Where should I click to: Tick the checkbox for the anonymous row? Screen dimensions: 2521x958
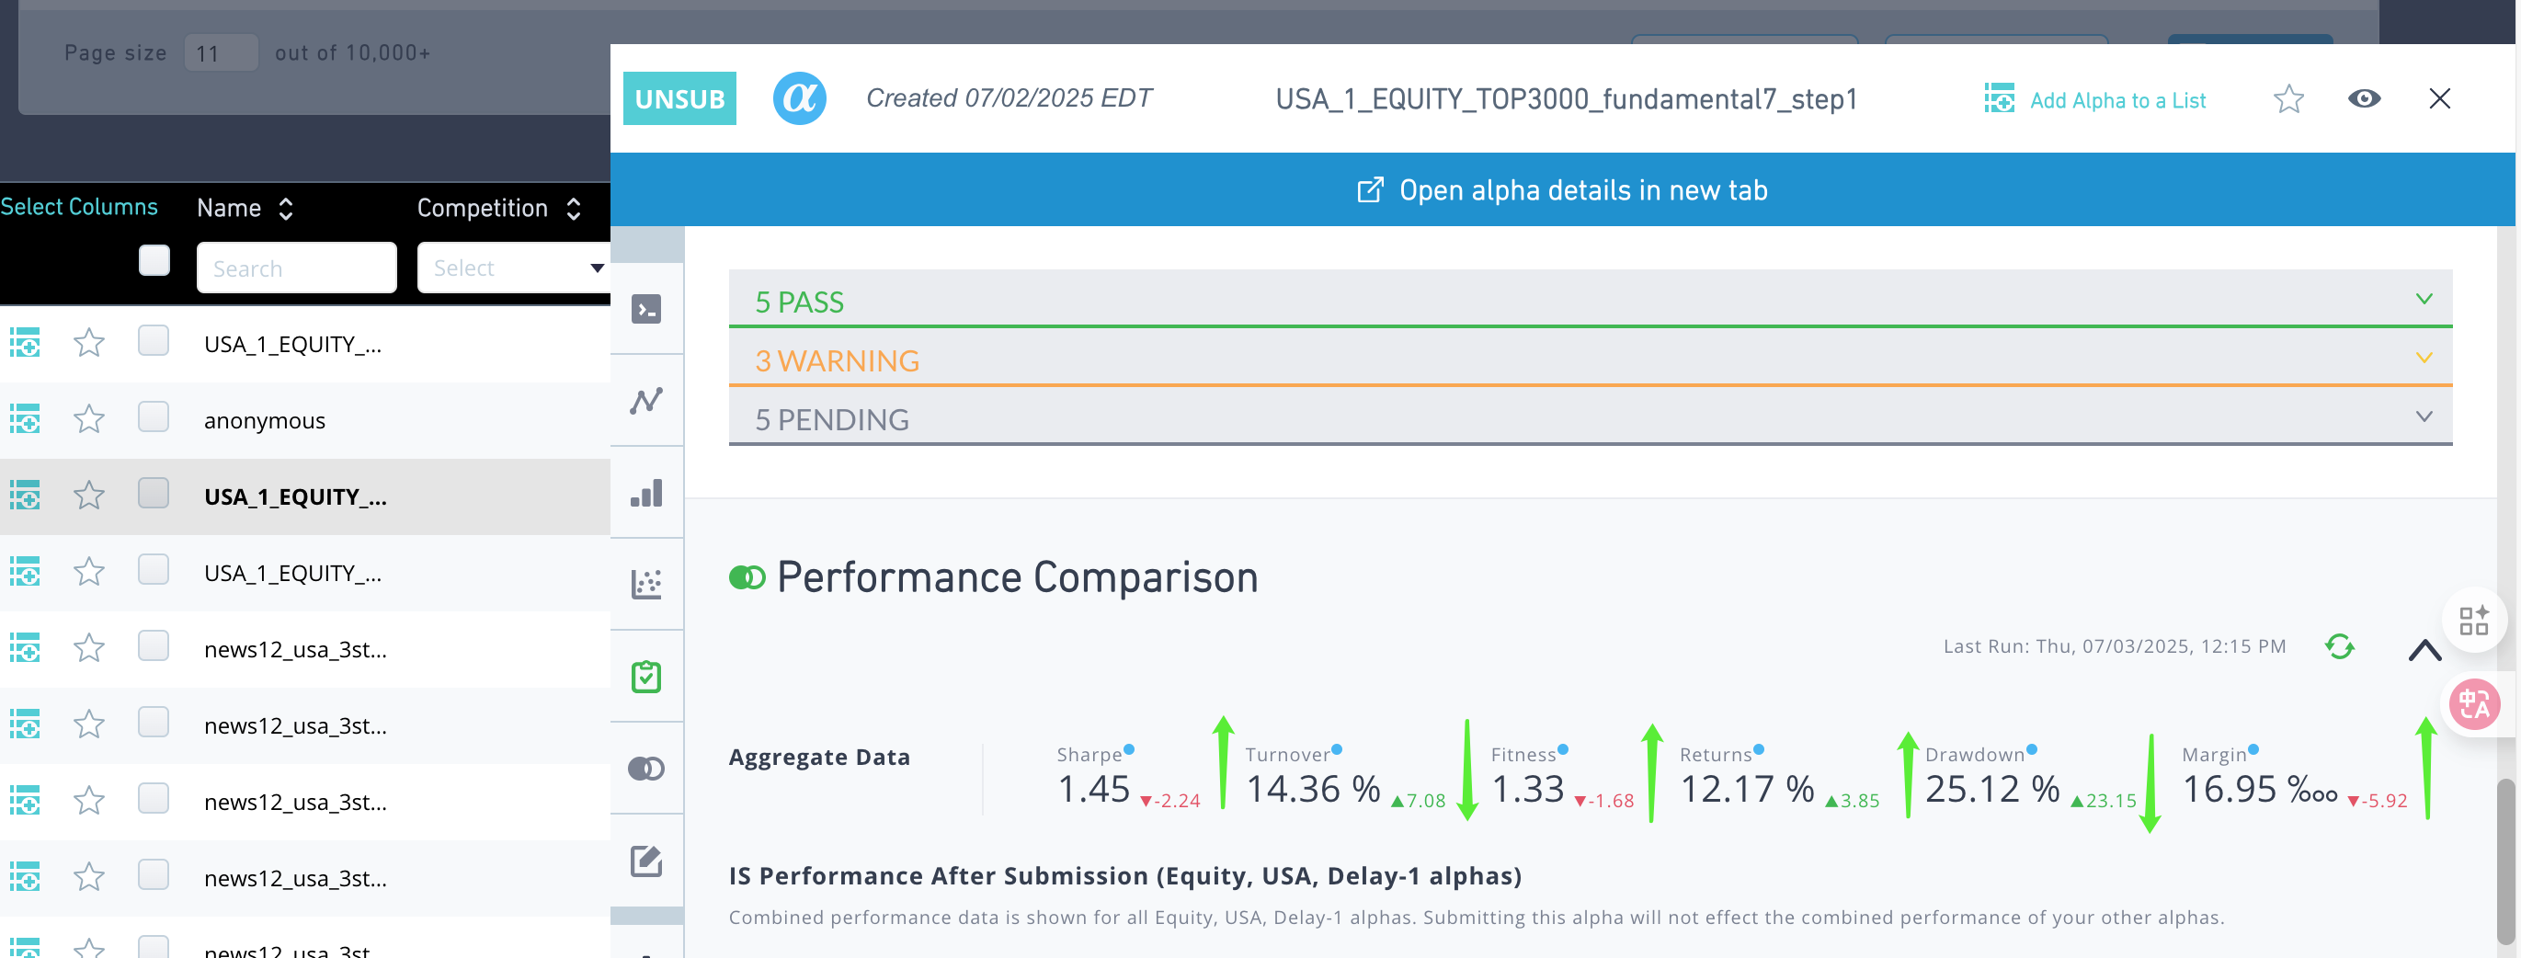154,417
